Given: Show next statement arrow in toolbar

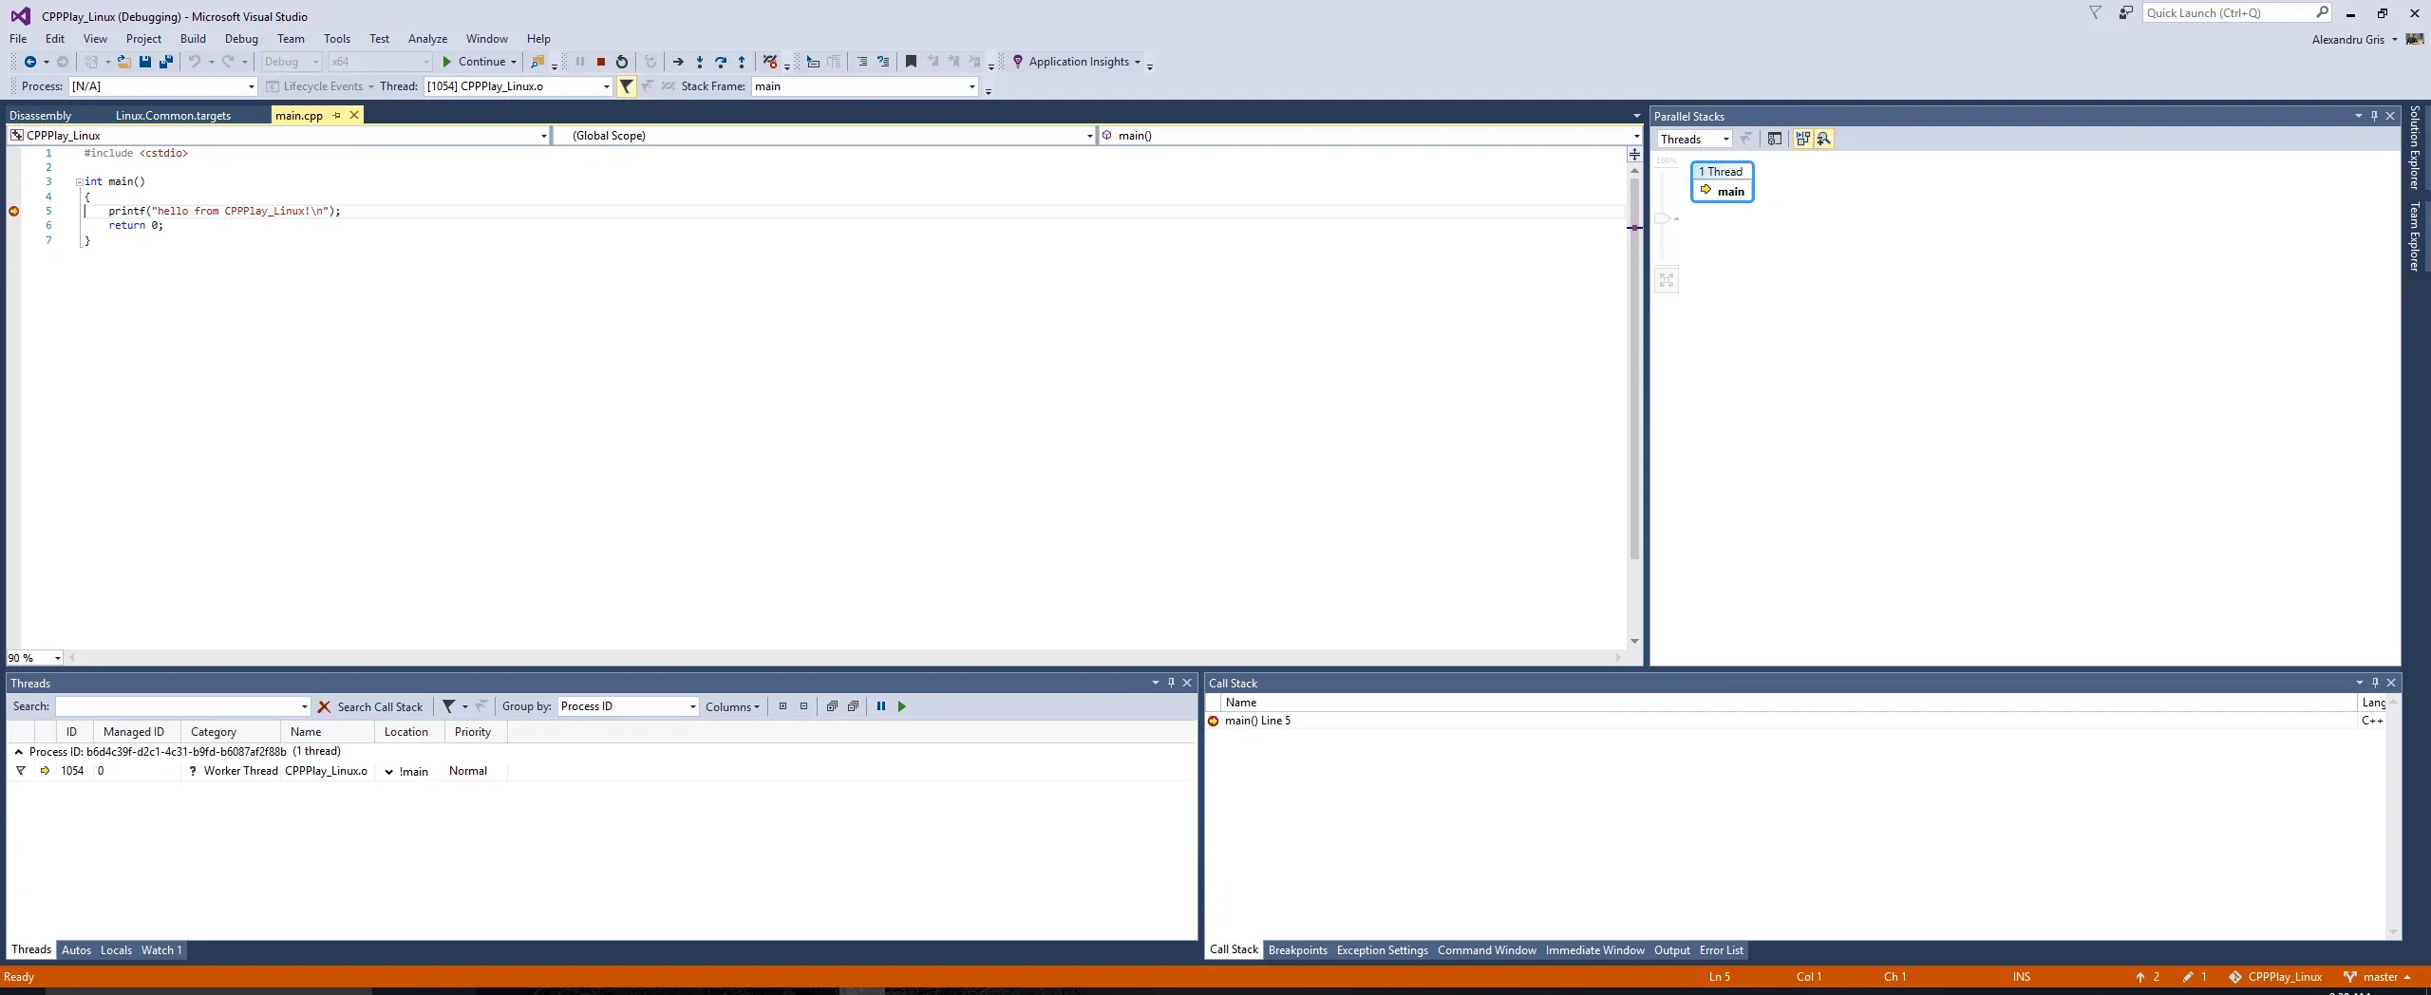Looking at the screenshot, I should tap(678, 62).
